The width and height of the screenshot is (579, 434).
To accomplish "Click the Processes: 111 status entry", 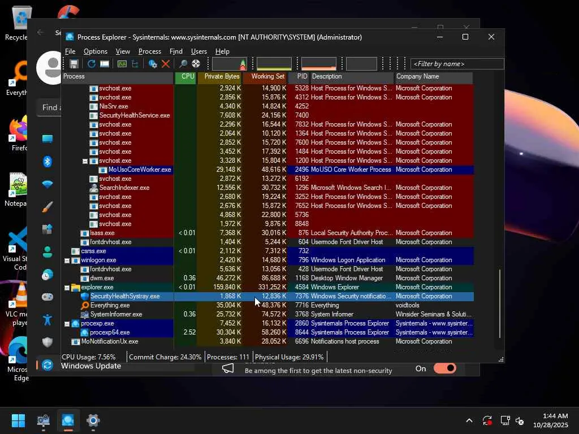I will click(228, 357).
